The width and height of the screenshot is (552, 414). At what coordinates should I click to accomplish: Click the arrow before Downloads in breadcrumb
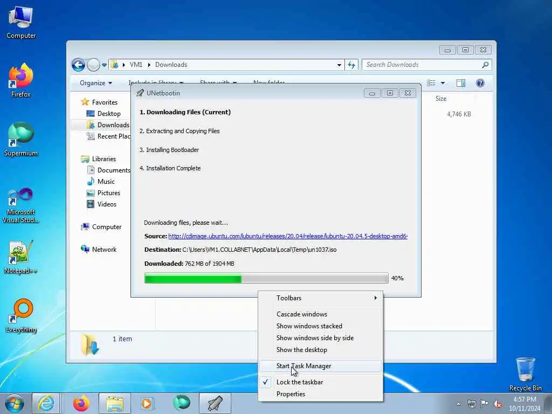click(x=149, y=65)
